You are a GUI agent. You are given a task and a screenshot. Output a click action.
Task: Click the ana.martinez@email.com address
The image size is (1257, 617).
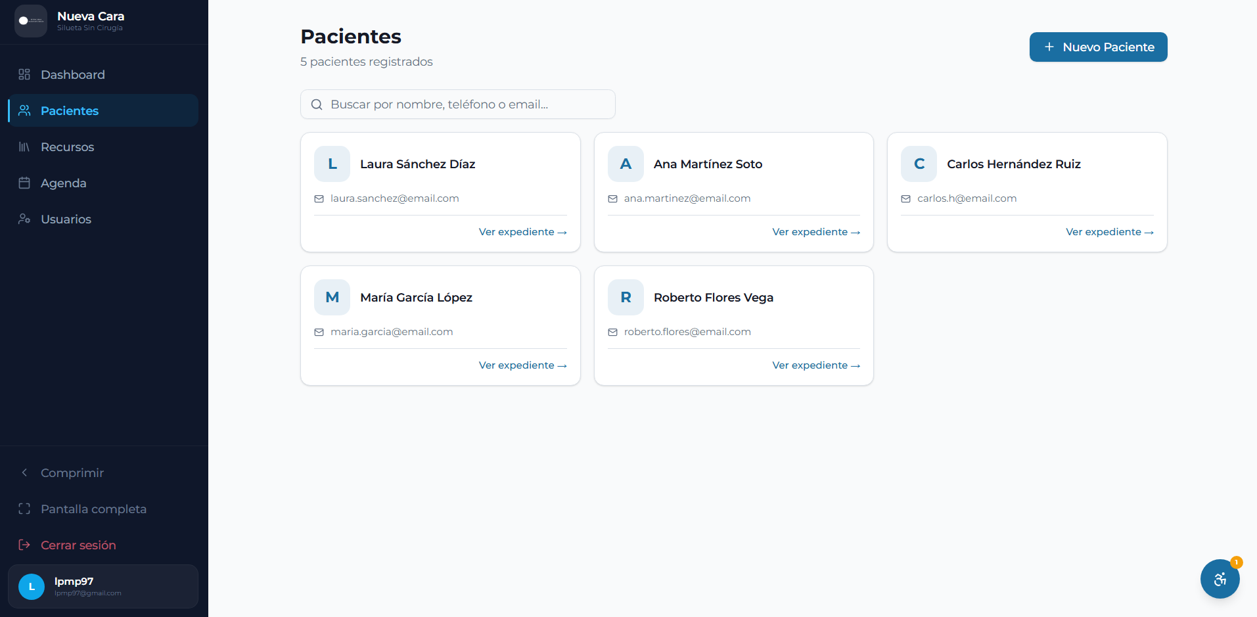[x=687, y=198]
